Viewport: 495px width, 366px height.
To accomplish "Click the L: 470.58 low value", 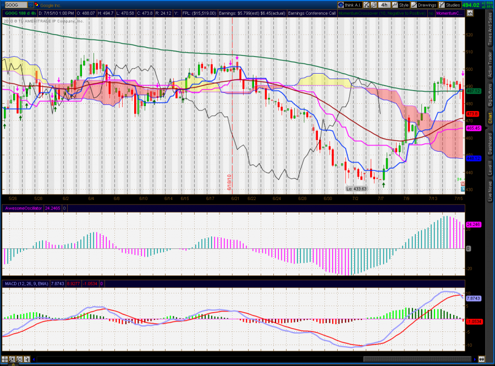I will click(x=125, y=13).
